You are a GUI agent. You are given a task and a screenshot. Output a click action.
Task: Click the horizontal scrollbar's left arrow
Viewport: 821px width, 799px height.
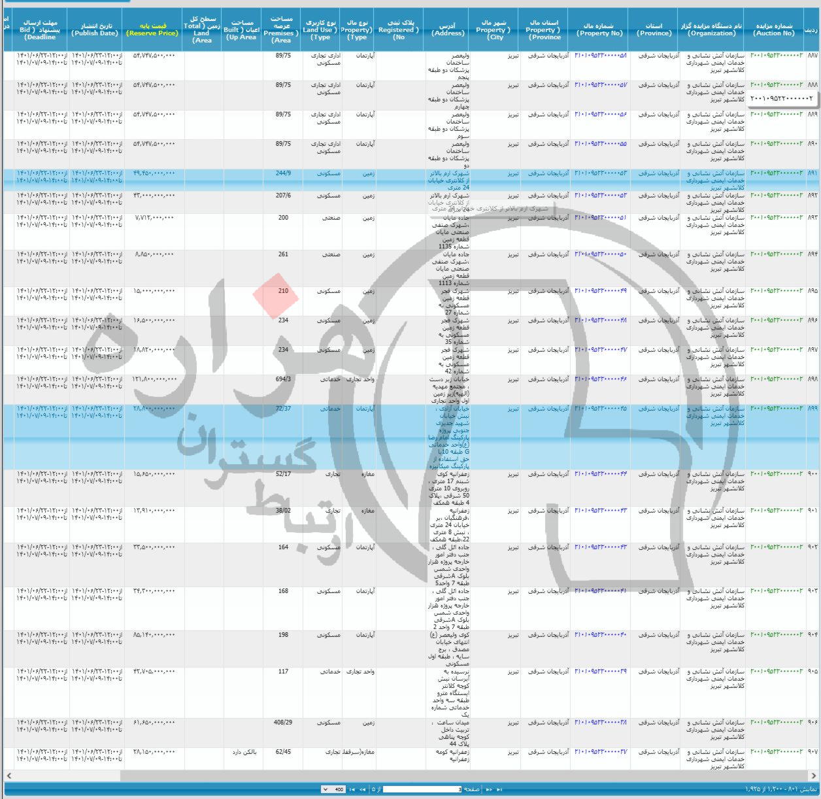(x=8, y=775)
